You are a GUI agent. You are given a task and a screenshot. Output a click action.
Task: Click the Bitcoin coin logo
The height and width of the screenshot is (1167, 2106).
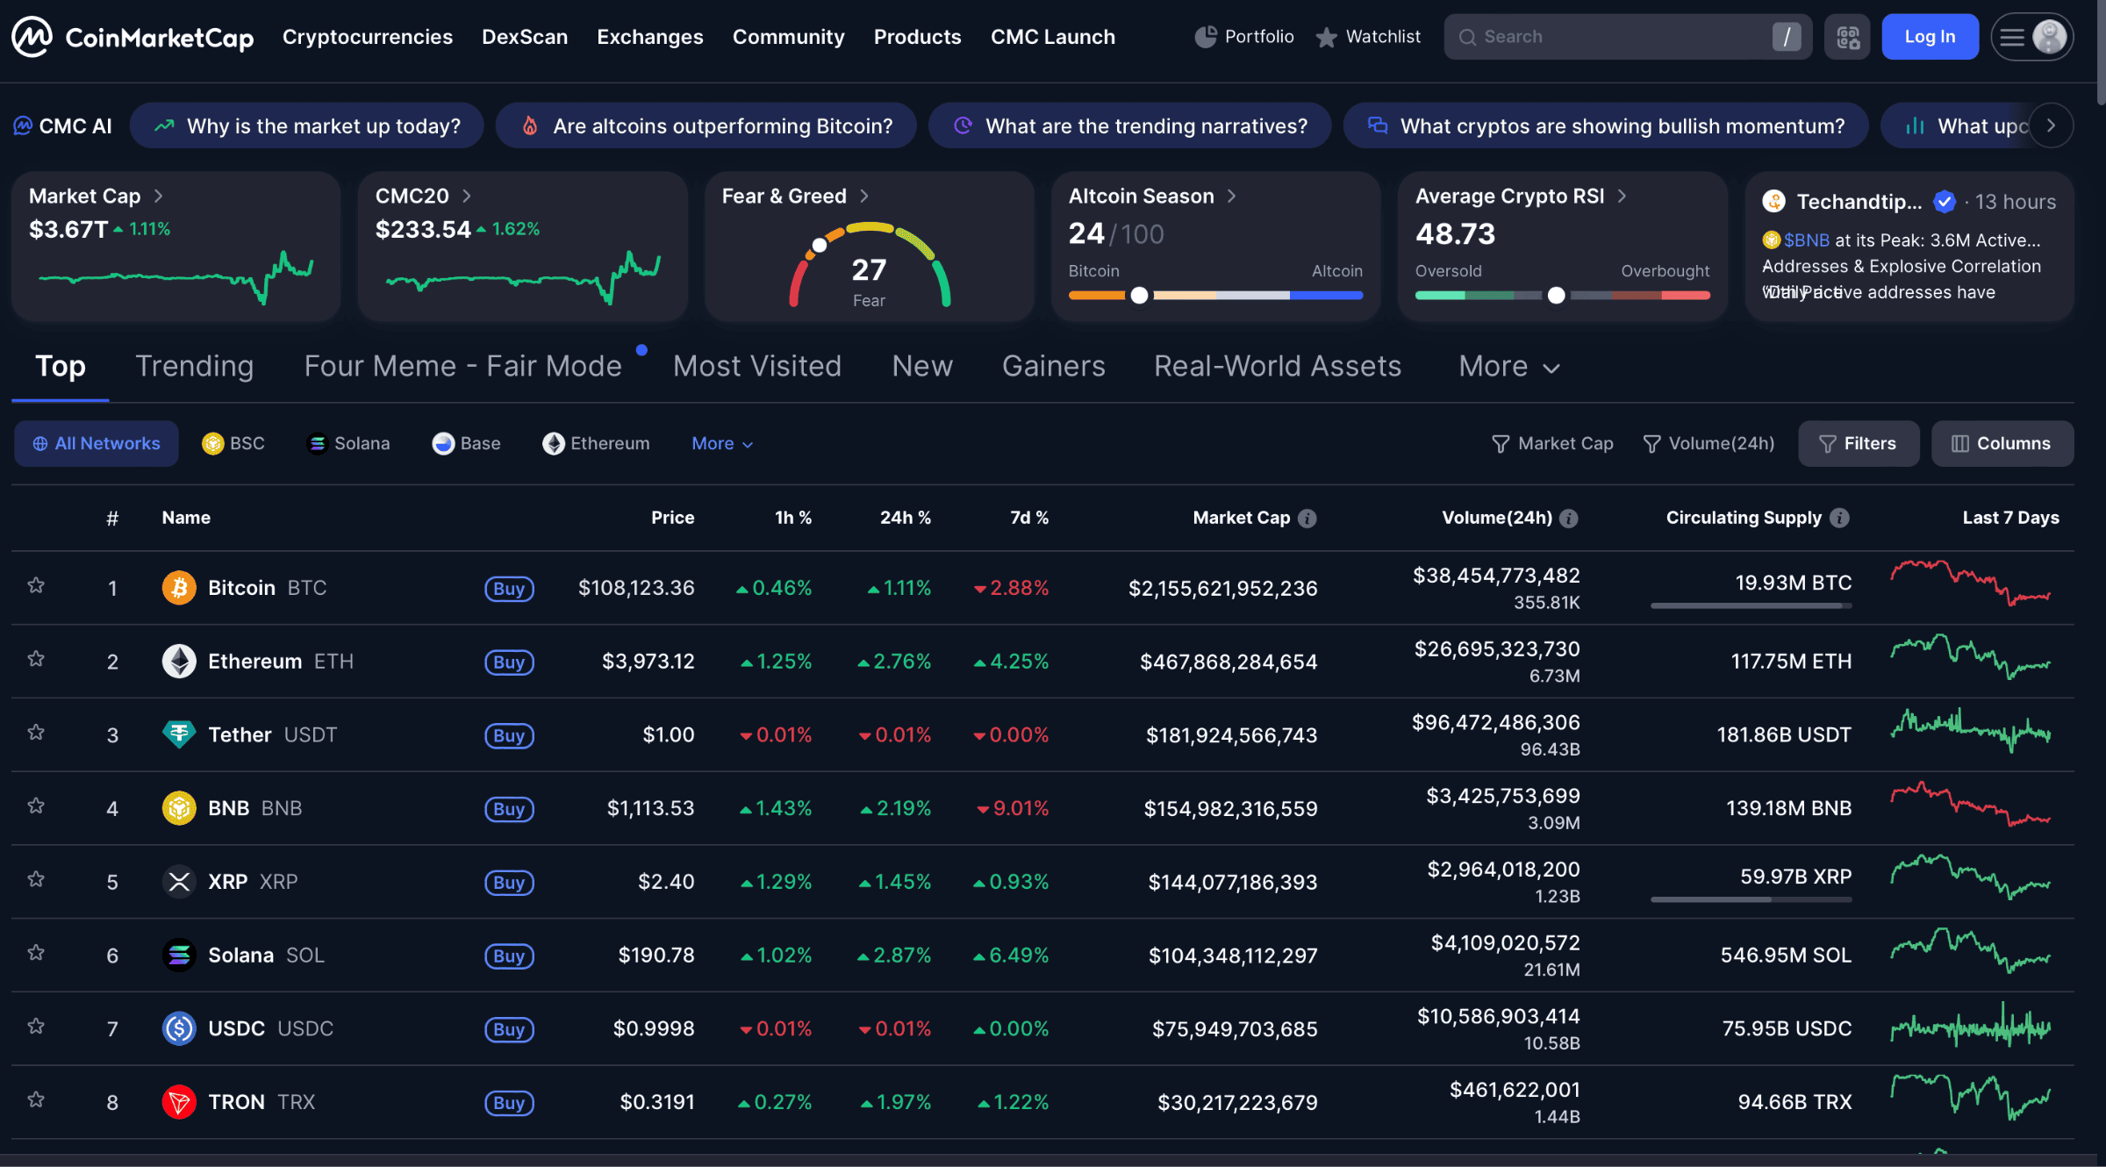point(179,588)
